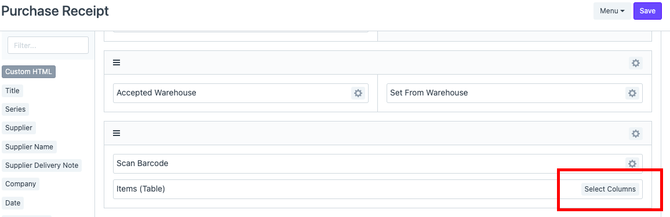Open the Menu dropdown
Screen dimensions: 670x217
612,11
